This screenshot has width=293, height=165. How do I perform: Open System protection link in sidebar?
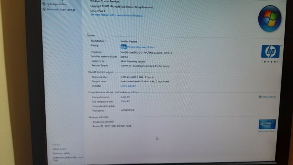pyautogui.click(x=57, y=4)
